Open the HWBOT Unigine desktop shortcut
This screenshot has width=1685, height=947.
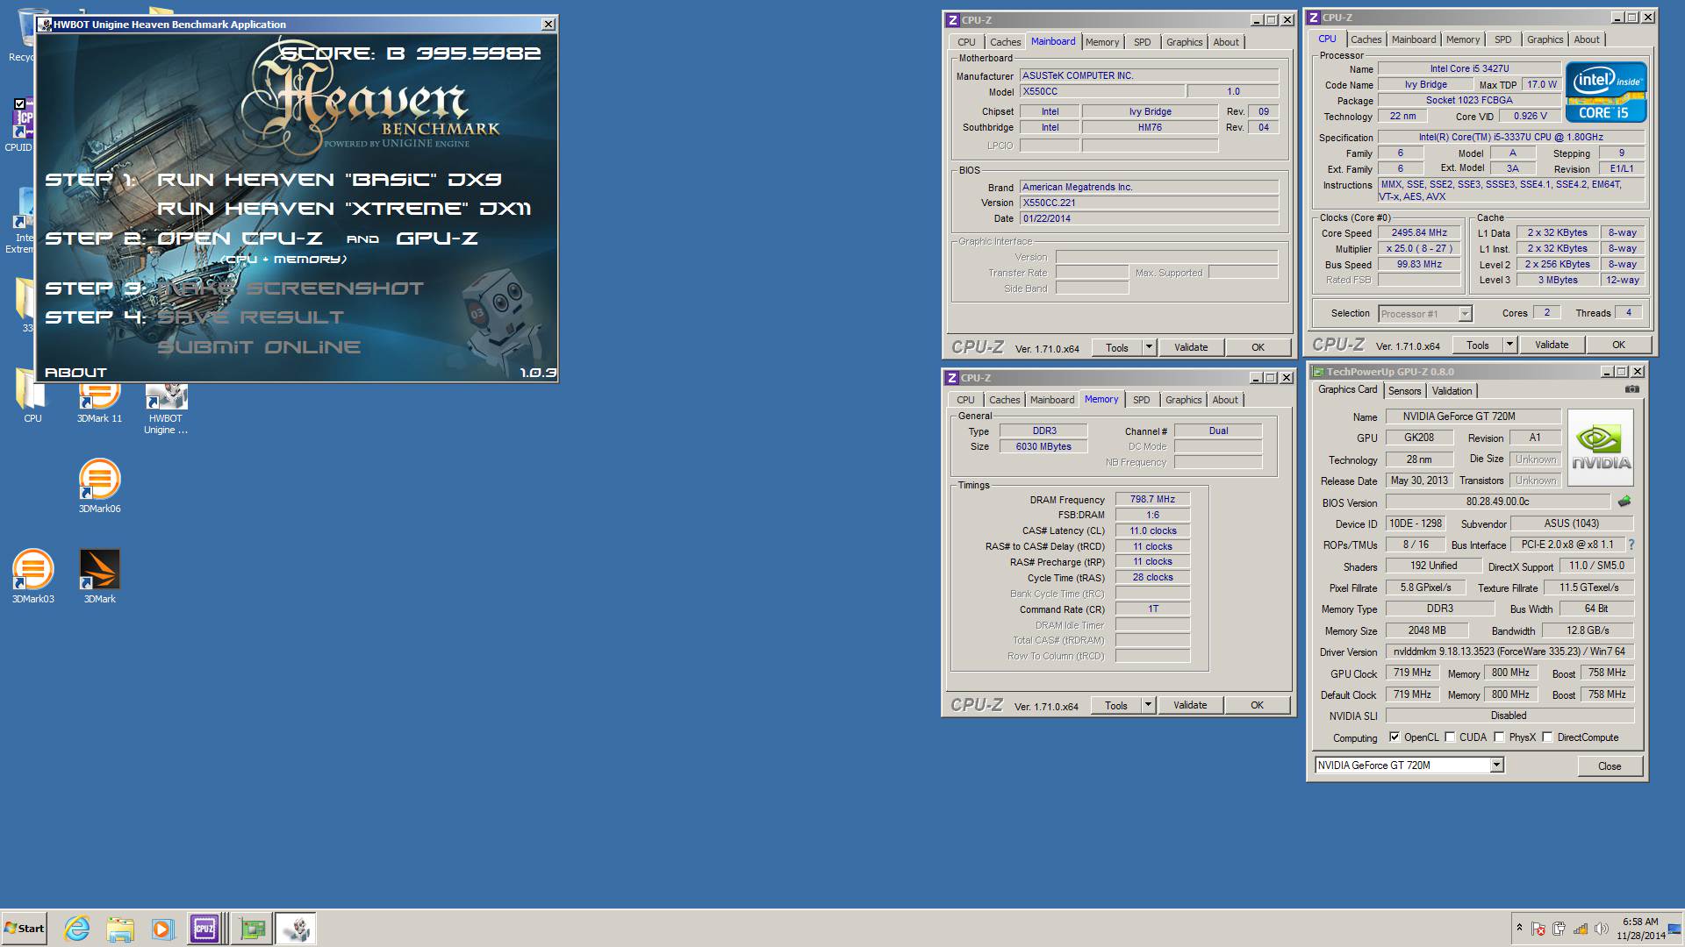point(166,409)
